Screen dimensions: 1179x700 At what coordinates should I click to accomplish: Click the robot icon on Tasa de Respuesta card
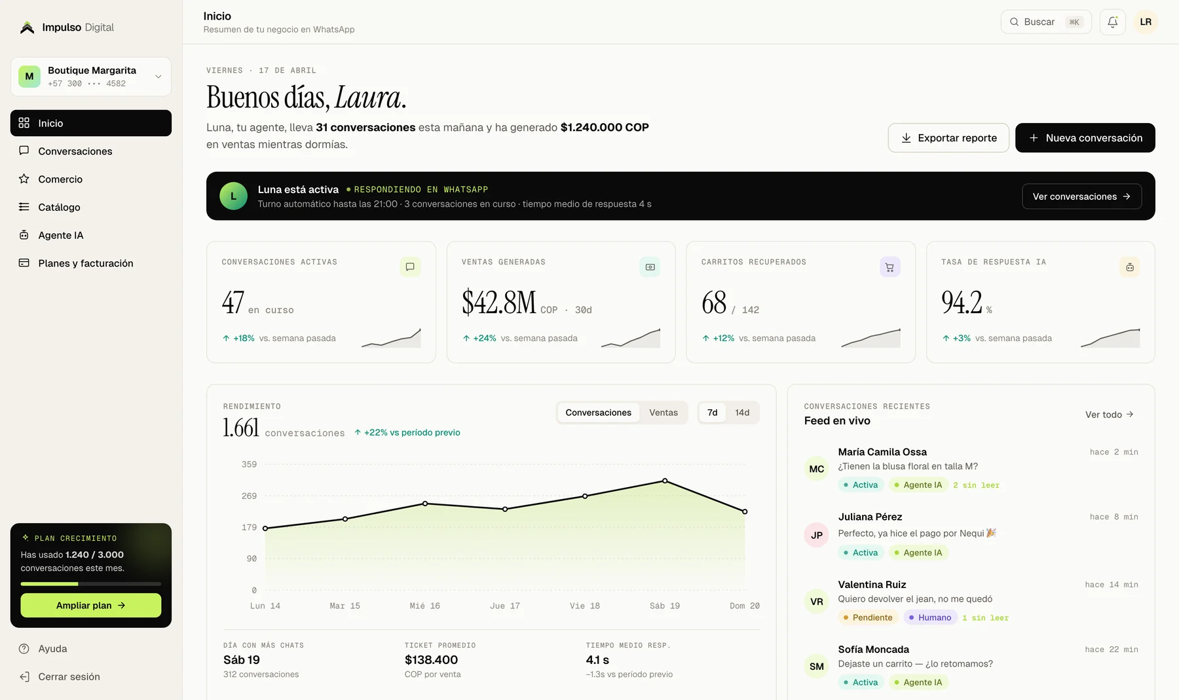click(1130, 267)
